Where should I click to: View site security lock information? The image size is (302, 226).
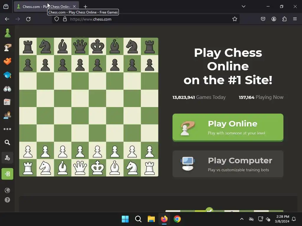pos(65,19)
